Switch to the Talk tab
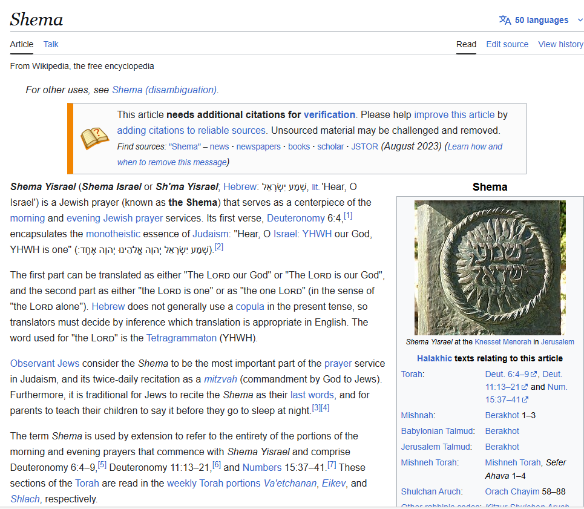Image resolution: width=584 pixels, height=509 pixels. click(x=51, y=44)
